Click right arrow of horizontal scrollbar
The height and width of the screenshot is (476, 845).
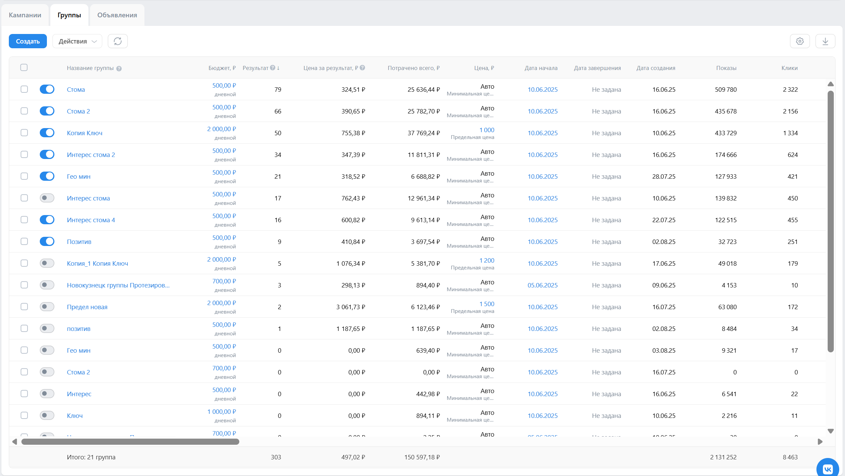tap(820, 442)
